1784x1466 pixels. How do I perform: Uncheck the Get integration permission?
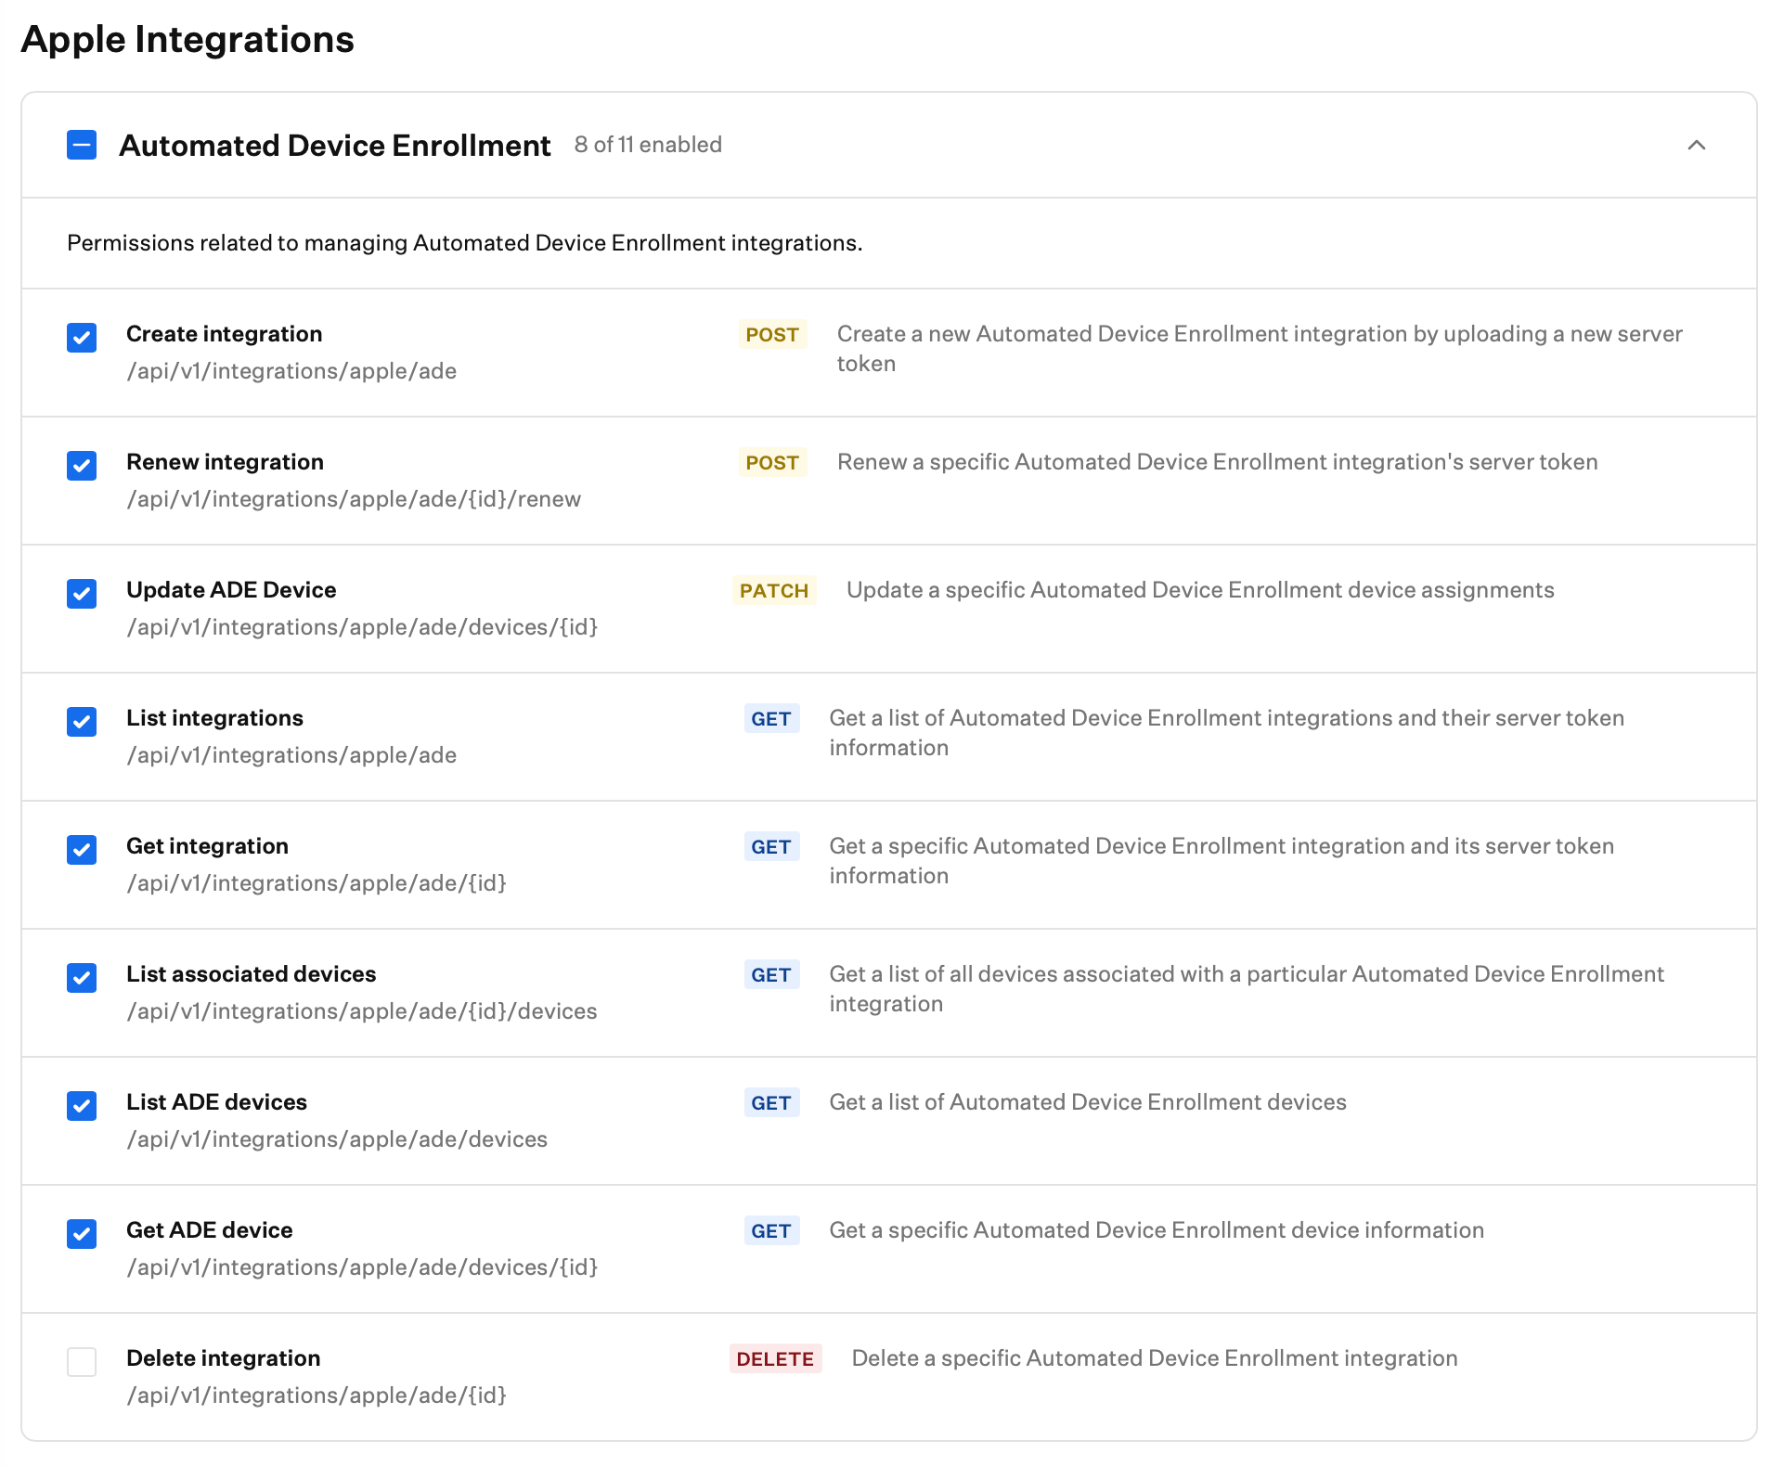point(82,850)
